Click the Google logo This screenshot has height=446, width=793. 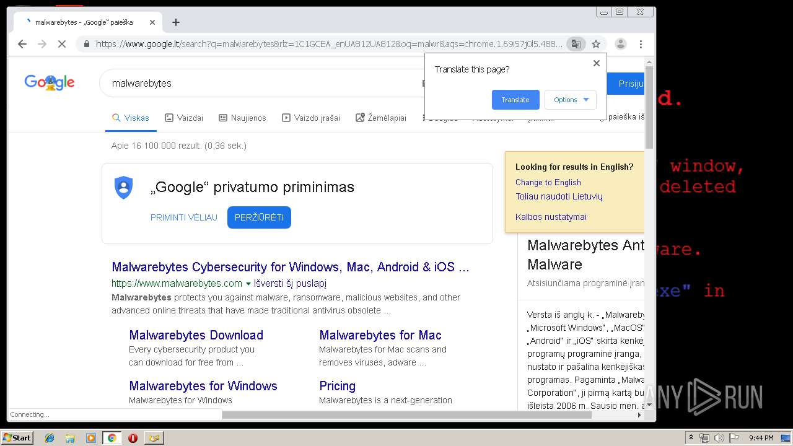tap(50, 82)
